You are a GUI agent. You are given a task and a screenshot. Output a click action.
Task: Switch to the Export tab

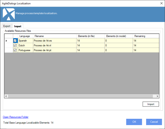click(7, 26)
